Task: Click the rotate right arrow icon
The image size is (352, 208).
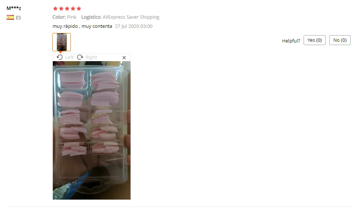Action: click(80, 57)
